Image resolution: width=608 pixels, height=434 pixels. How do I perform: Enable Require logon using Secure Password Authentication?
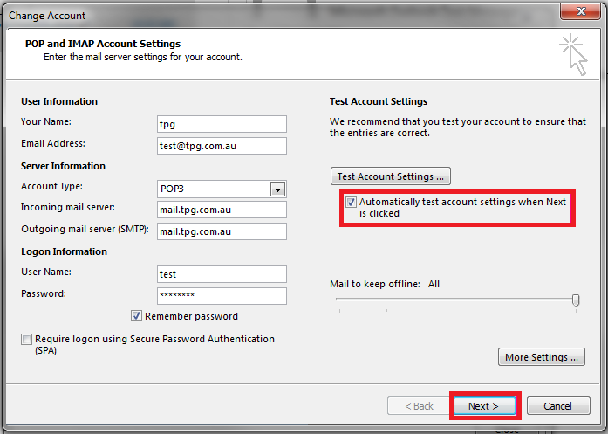click(26, 340)
